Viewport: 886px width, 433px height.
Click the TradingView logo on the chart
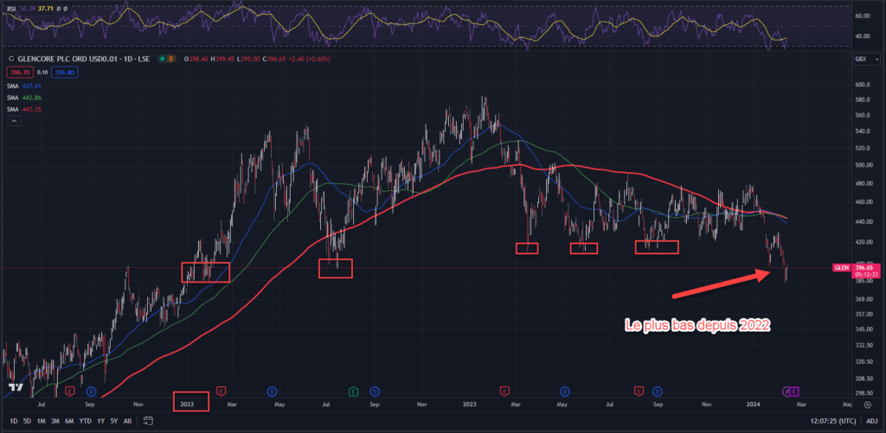tap(15, 388)
